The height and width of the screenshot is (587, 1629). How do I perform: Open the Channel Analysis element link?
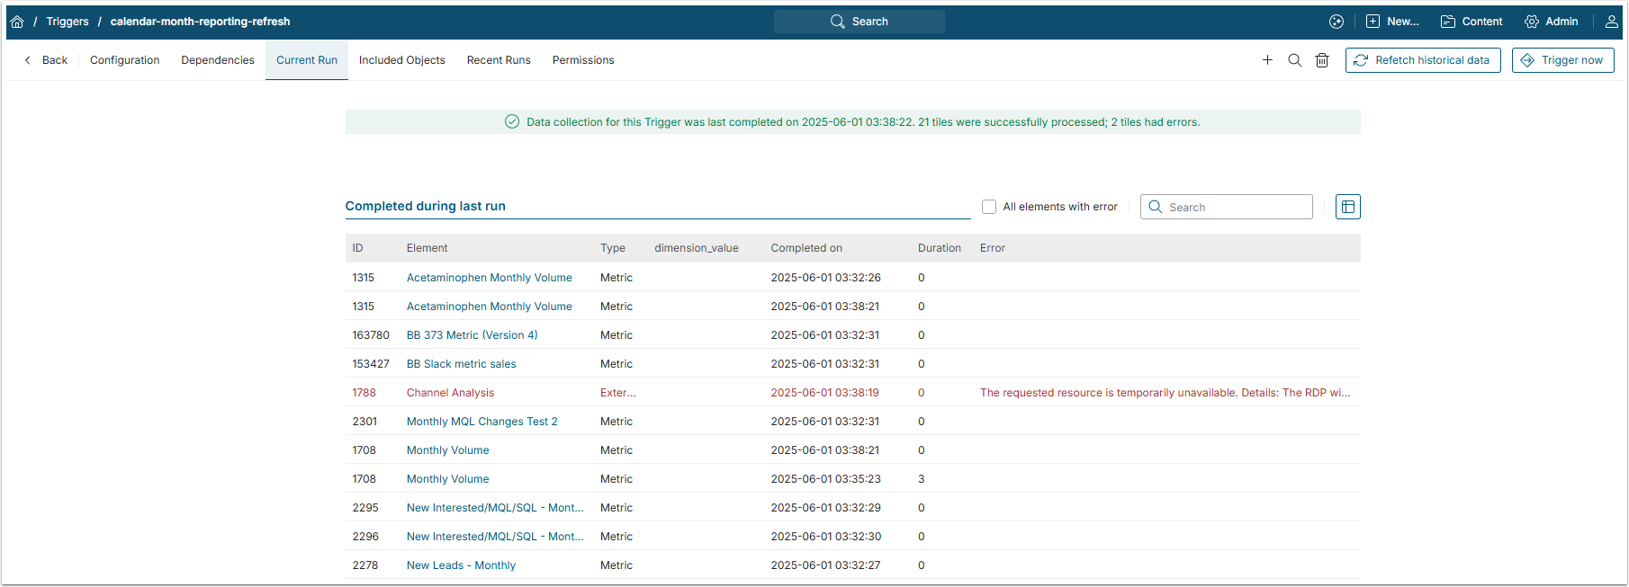450,393
